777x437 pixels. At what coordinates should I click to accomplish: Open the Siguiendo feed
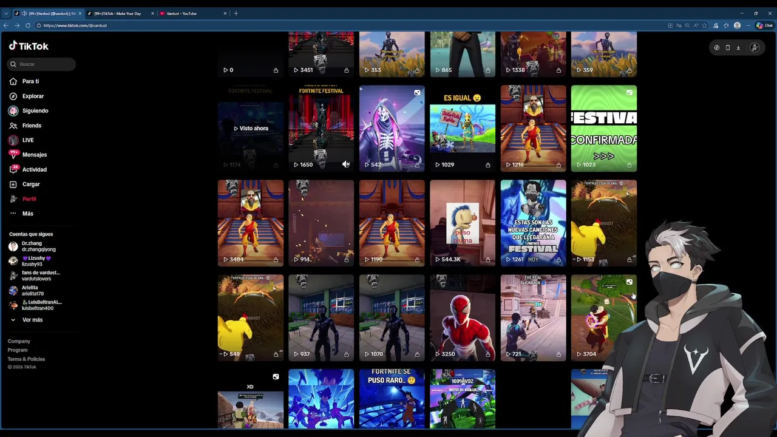coord(29,110)
